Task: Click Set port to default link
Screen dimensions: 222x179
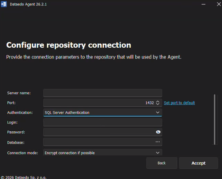Action: point(179,103)
